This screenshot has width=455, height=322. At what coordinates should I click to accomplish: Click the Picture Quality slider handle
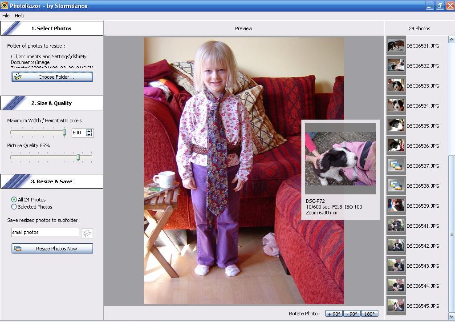tap(78, 157)
